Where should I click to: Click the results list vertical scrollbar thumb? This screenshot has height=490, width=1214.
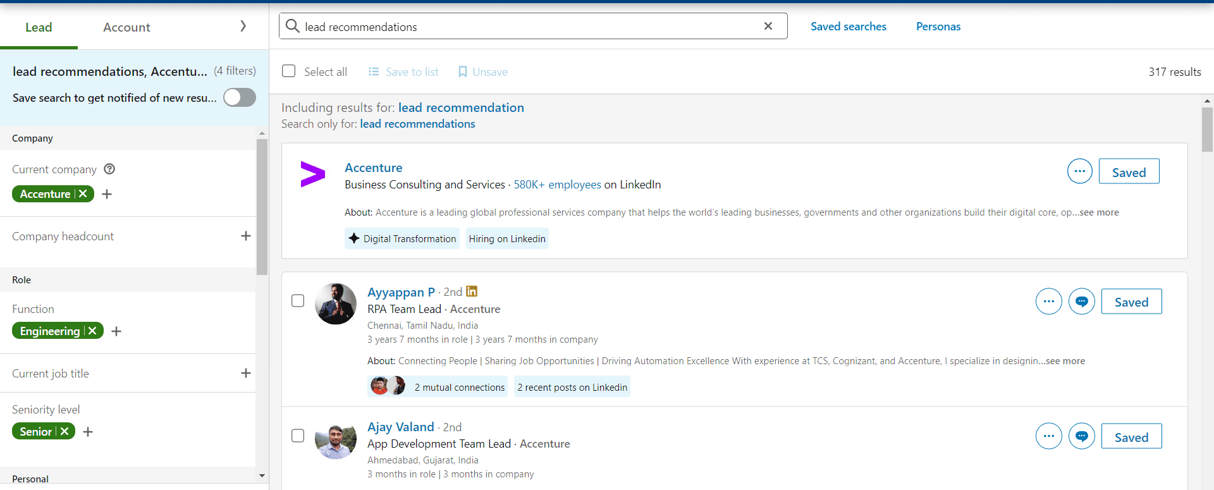click(1207, 130)
